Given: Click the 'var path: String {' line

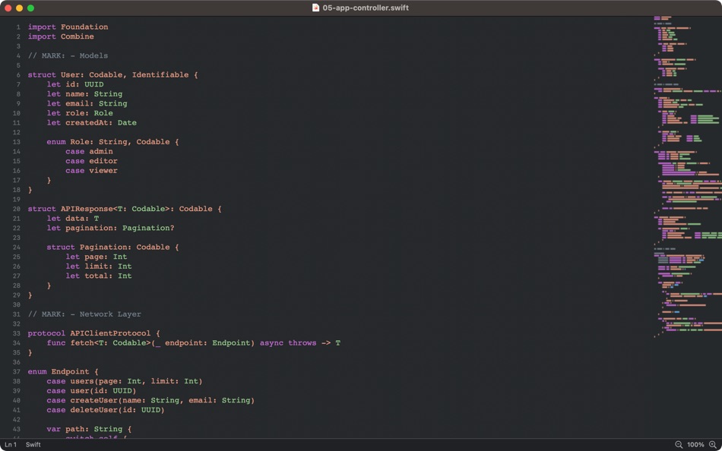Looking at the screenshot, I should pyautogui.click(x=90, y=430).
